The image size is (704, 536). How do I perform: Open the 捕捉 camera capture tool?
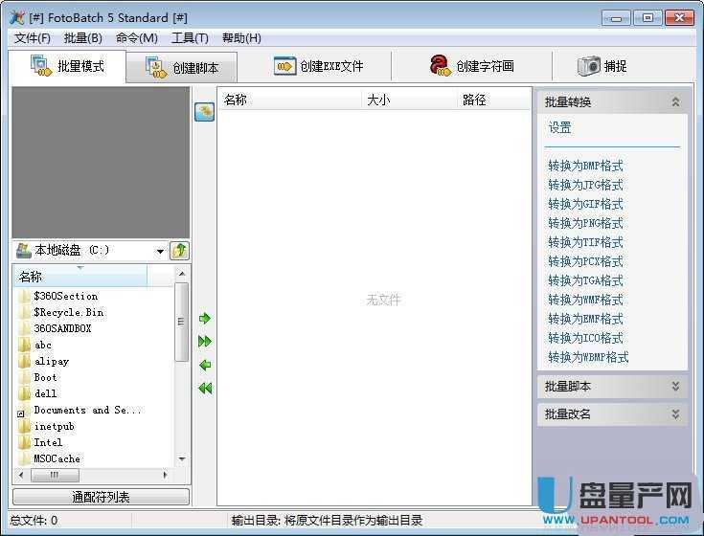pos(602,66)
